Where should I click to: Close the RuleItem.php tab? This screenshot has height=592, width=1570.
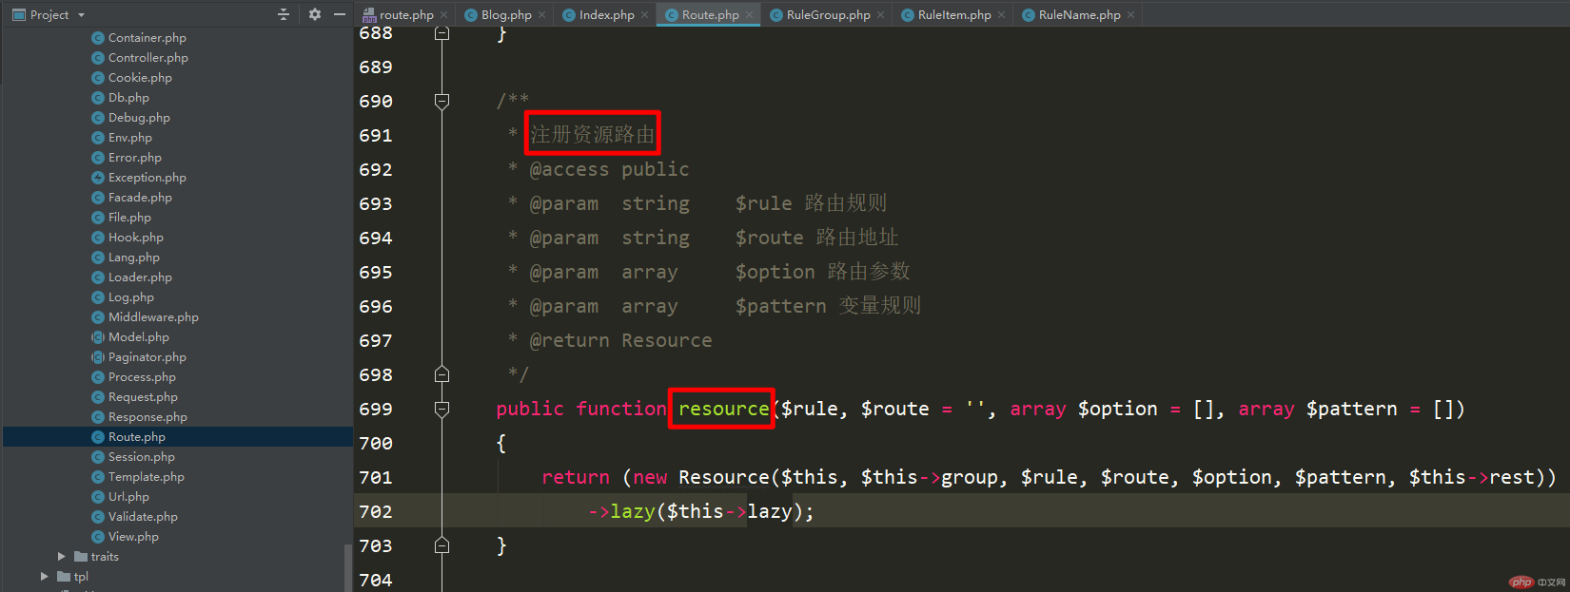click(x=1001, y=15)
